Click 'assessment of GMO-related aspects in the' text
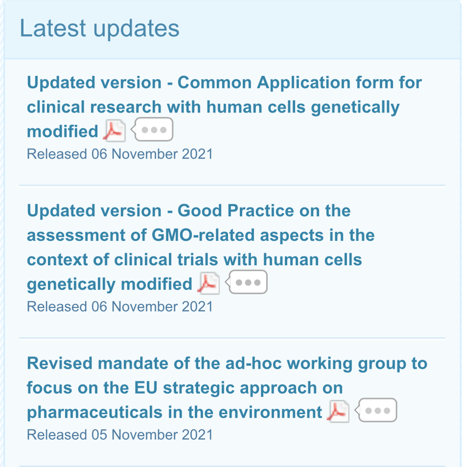Viewport: 462px width, 467px height. click(x=200, y=235)
